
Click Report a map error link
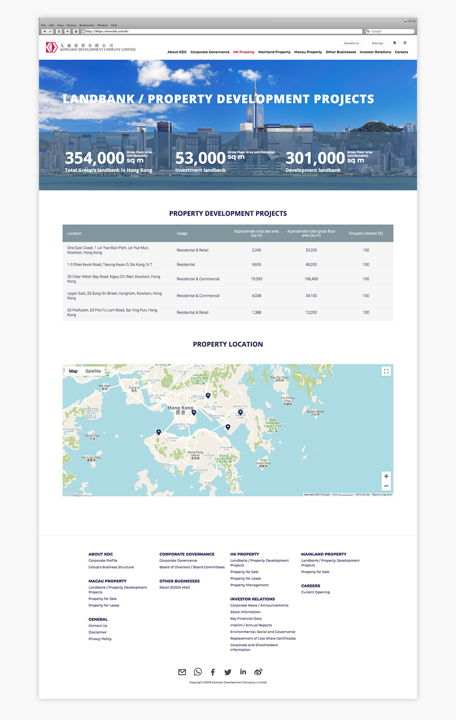(x=382, y=494)
